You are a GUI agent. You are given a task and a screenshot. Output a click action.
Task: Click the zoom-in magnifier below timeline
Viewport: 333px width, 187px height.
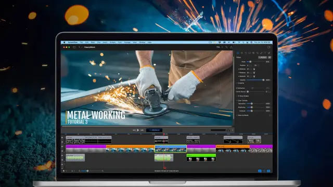103,171
